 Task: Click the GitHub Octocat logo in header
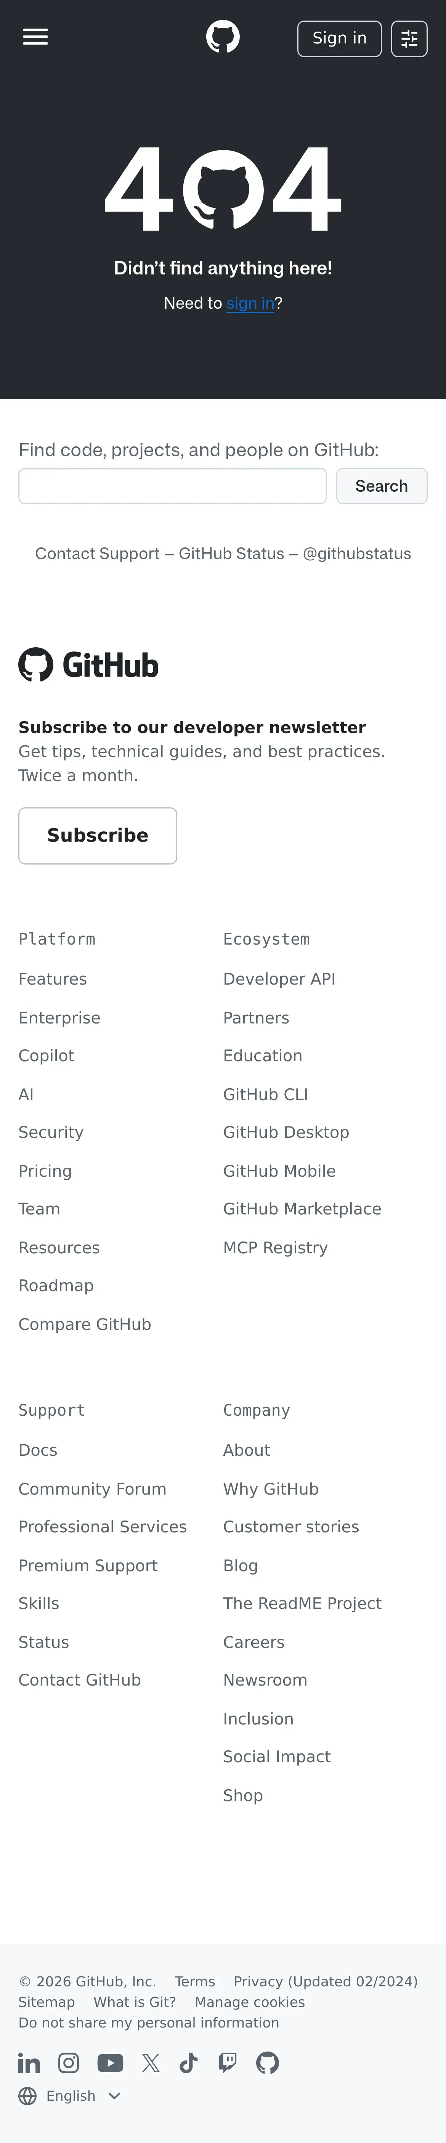223,37
